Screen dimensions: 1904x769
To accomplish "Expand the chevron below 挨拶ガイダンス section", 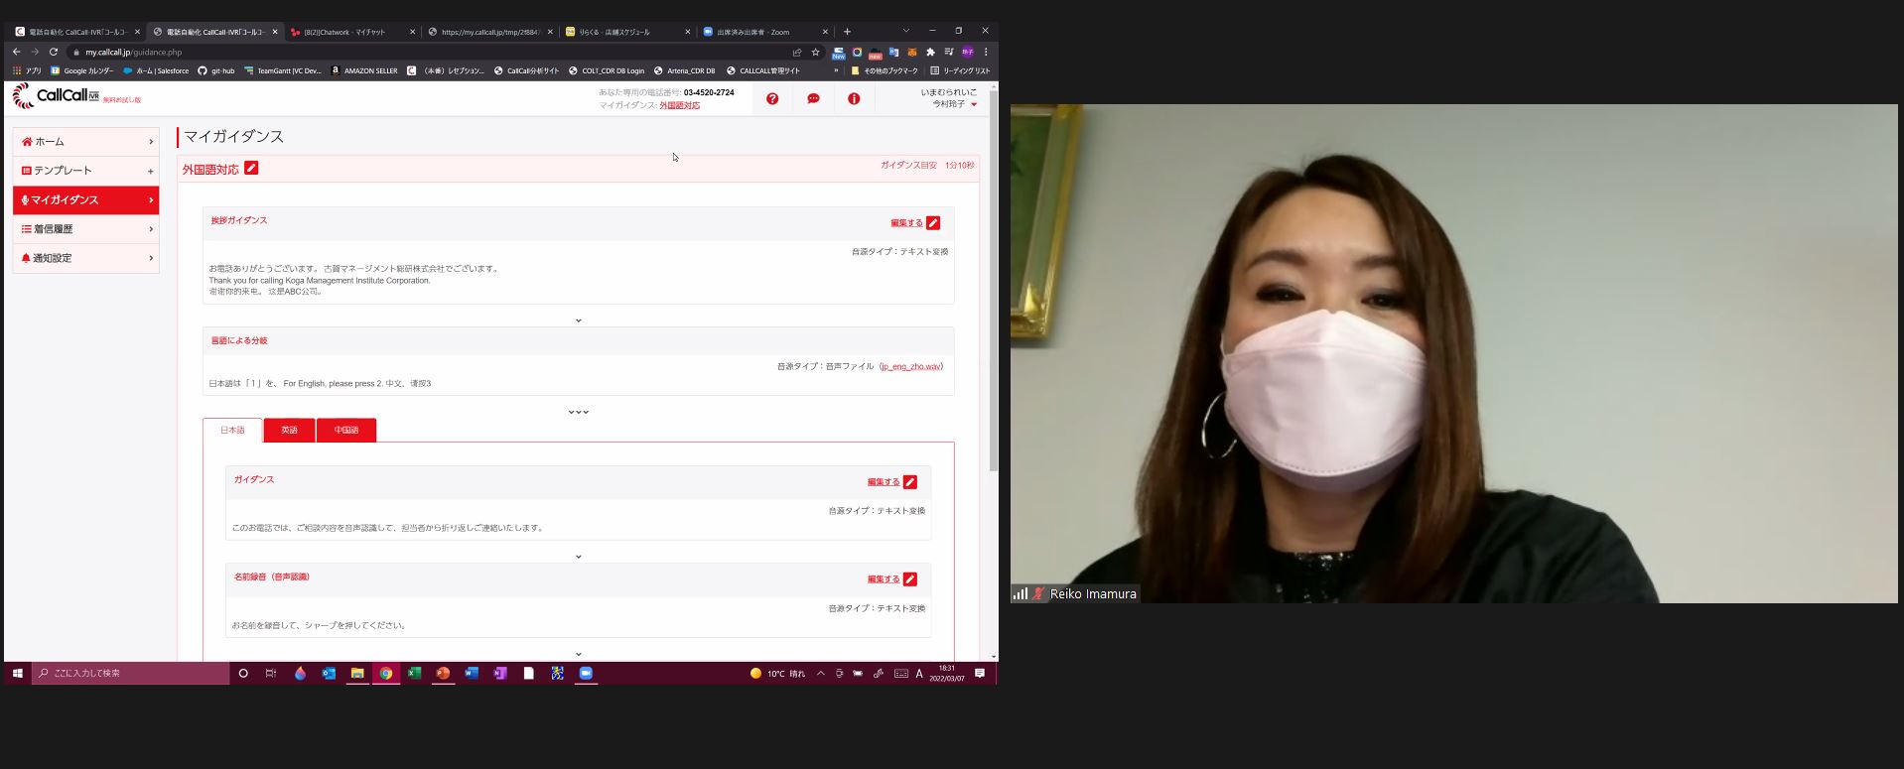I will coord(579,320).
